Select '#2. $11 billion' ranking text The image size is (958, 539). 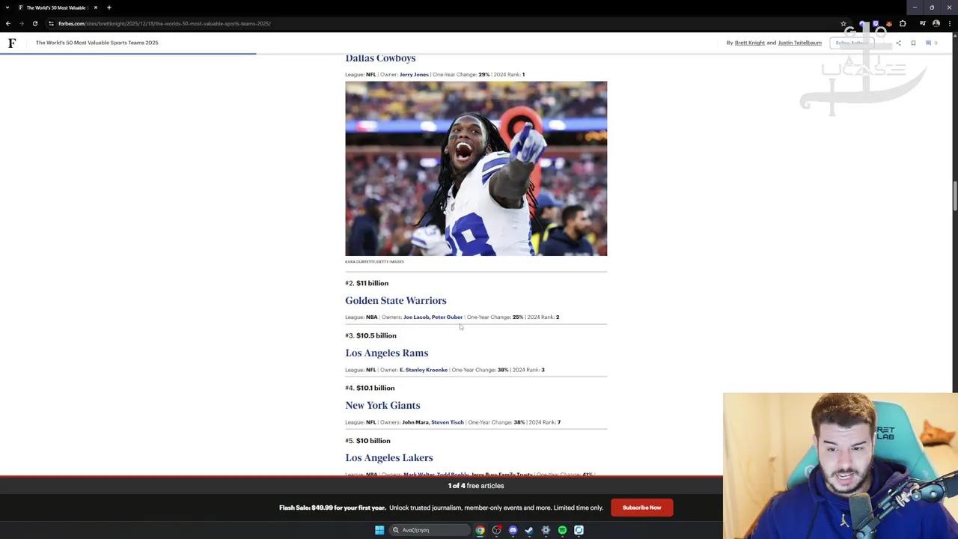[x=367, y=283]
